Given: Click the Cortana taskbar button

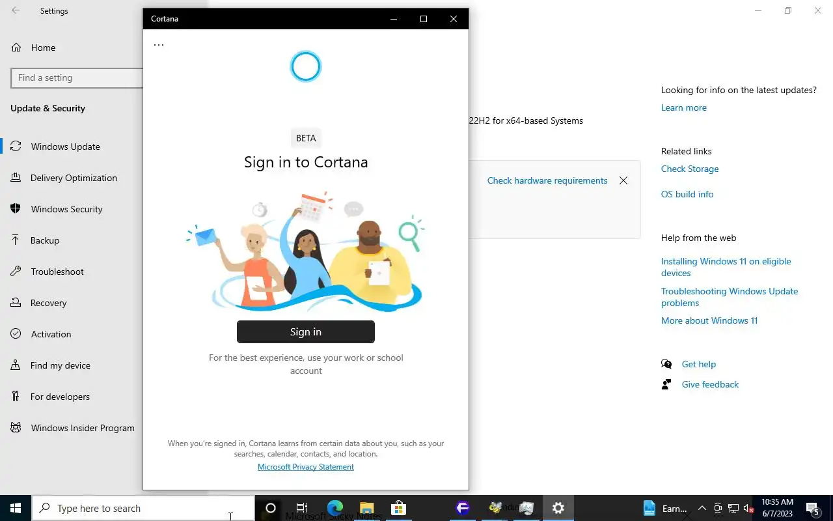Looking at the screenshot, I should (x=271, y=508).
